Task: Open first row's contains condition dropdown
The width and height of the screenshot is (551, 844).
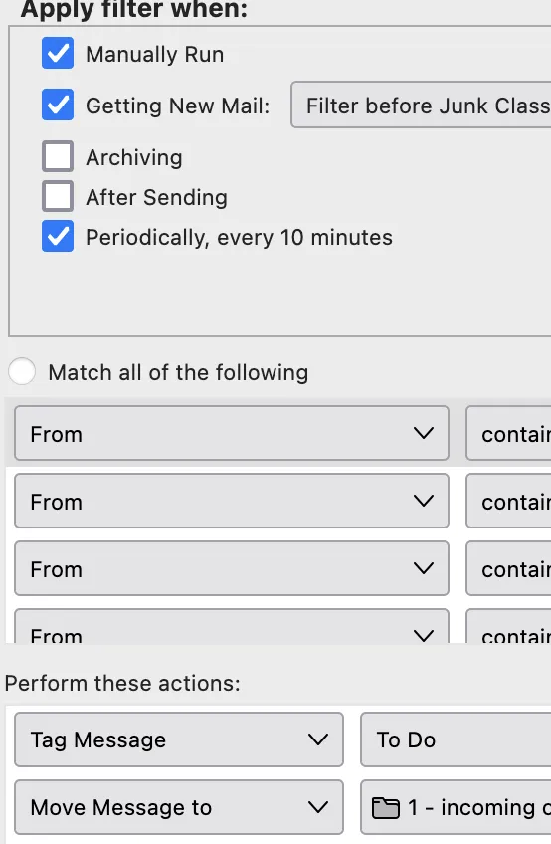Action: pos(508,433)
